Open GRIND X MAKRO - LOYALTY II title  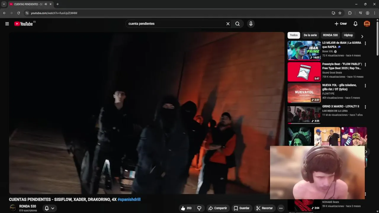point(341,106)
